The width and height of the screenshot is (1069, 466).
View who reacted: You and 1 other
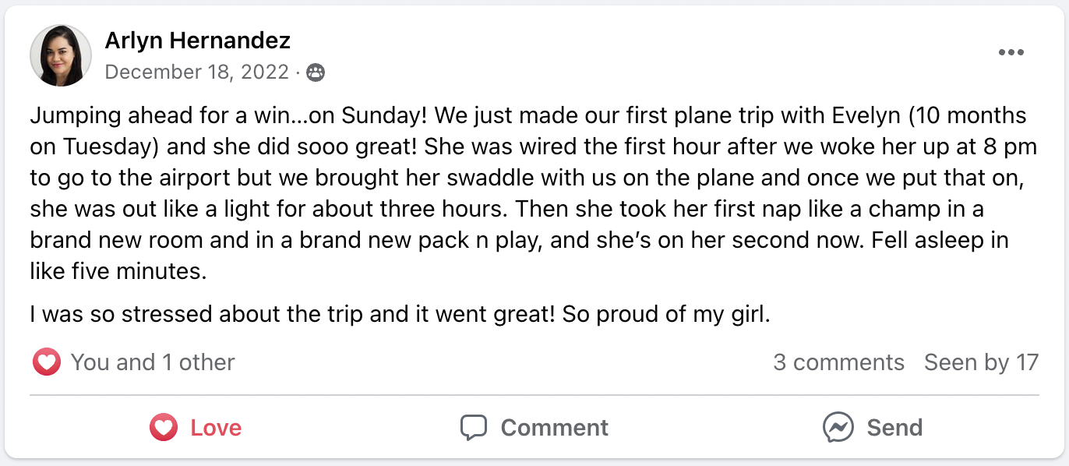pos(153,362)
